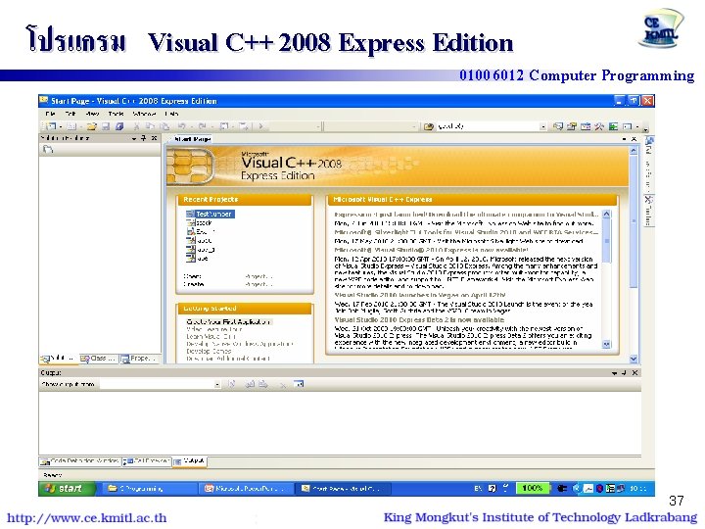Open the Tools menu
Screen dimensions: 705x529
pyautogui.click(x=116, y=114)
